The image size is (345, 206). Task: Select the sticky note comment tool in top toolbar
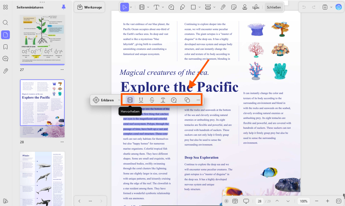point(171,7)
